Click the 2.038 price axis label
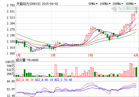The width and height of the screenshot is (139, 97). (11, 41)
